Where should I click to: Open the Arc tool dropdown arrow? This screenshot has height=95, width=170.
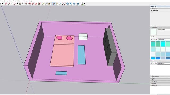pos(17,3)
